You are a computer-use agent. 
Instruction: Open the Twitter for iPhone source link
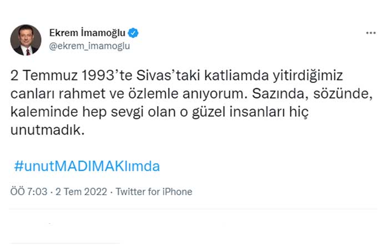[154, 192]
